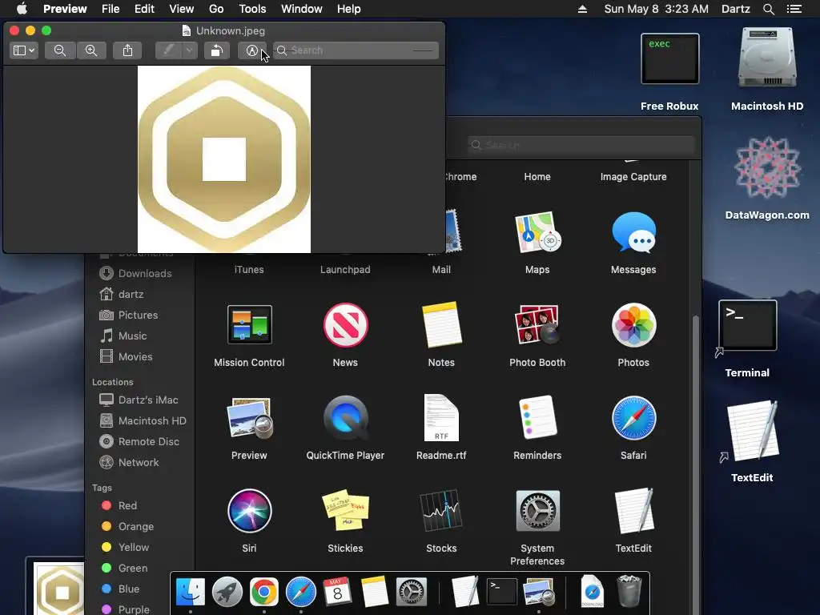Select the QuickTime Player icon

(x=345, y=418)
